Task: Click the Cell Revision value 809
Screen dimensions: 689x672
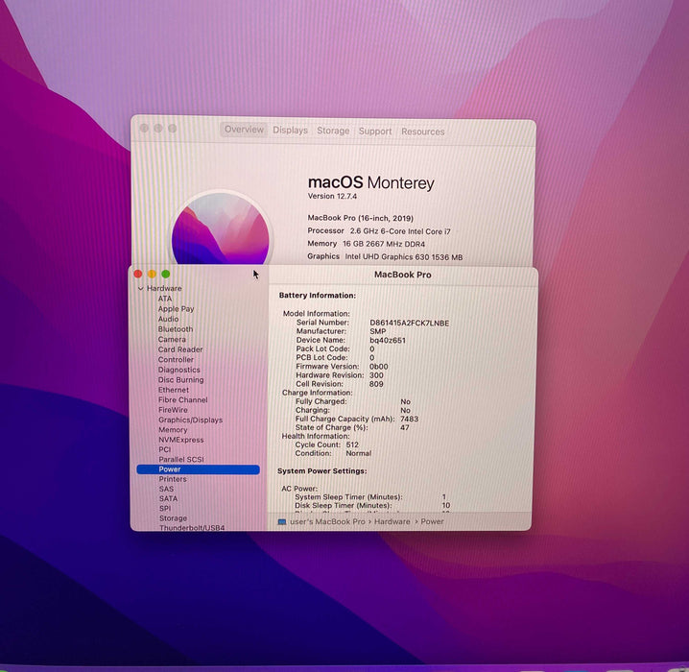Action: pos(376,384)
